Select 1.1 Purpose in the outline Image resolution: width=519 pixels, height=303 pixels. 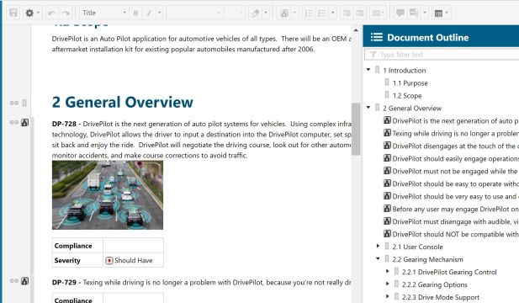[410, 83]
